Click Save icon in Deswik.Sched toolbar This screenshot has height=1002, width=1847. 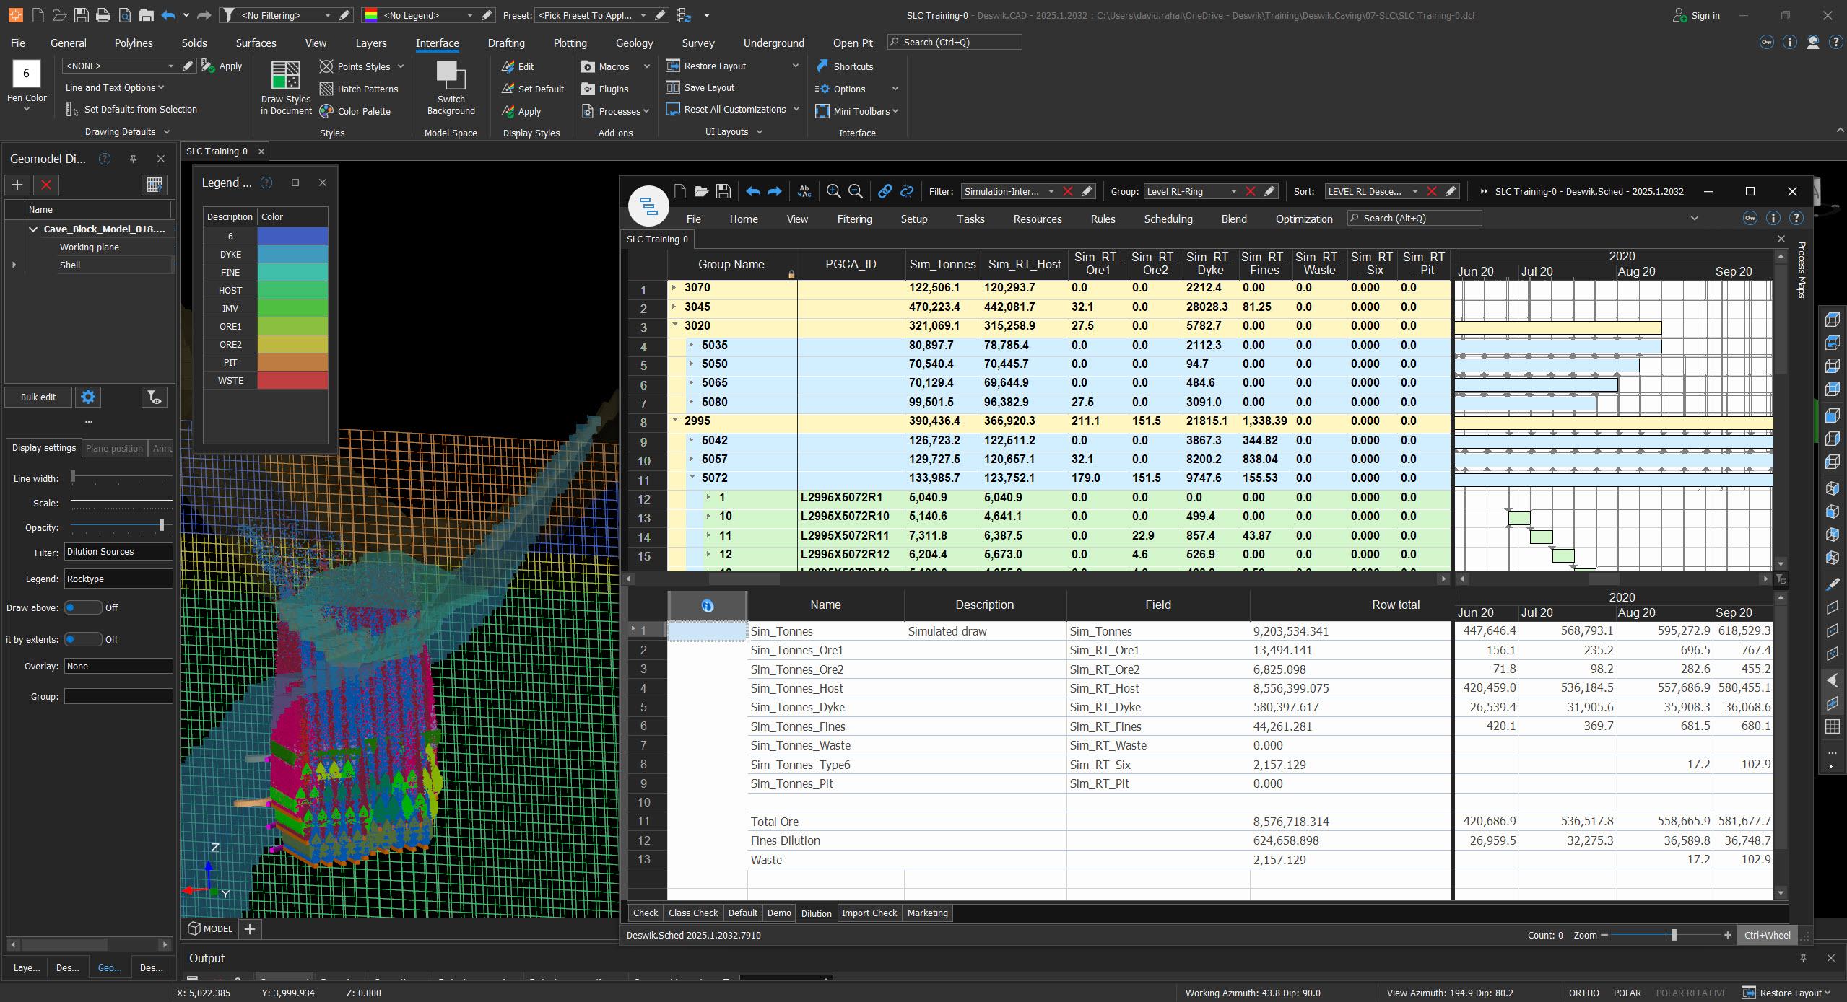pyautogui.click(x=723, y=191)
